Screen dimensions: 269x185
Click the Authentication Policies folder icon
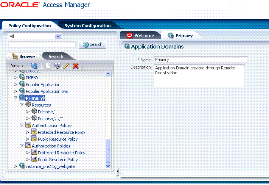pyautogui.click(x=28, y=125)
